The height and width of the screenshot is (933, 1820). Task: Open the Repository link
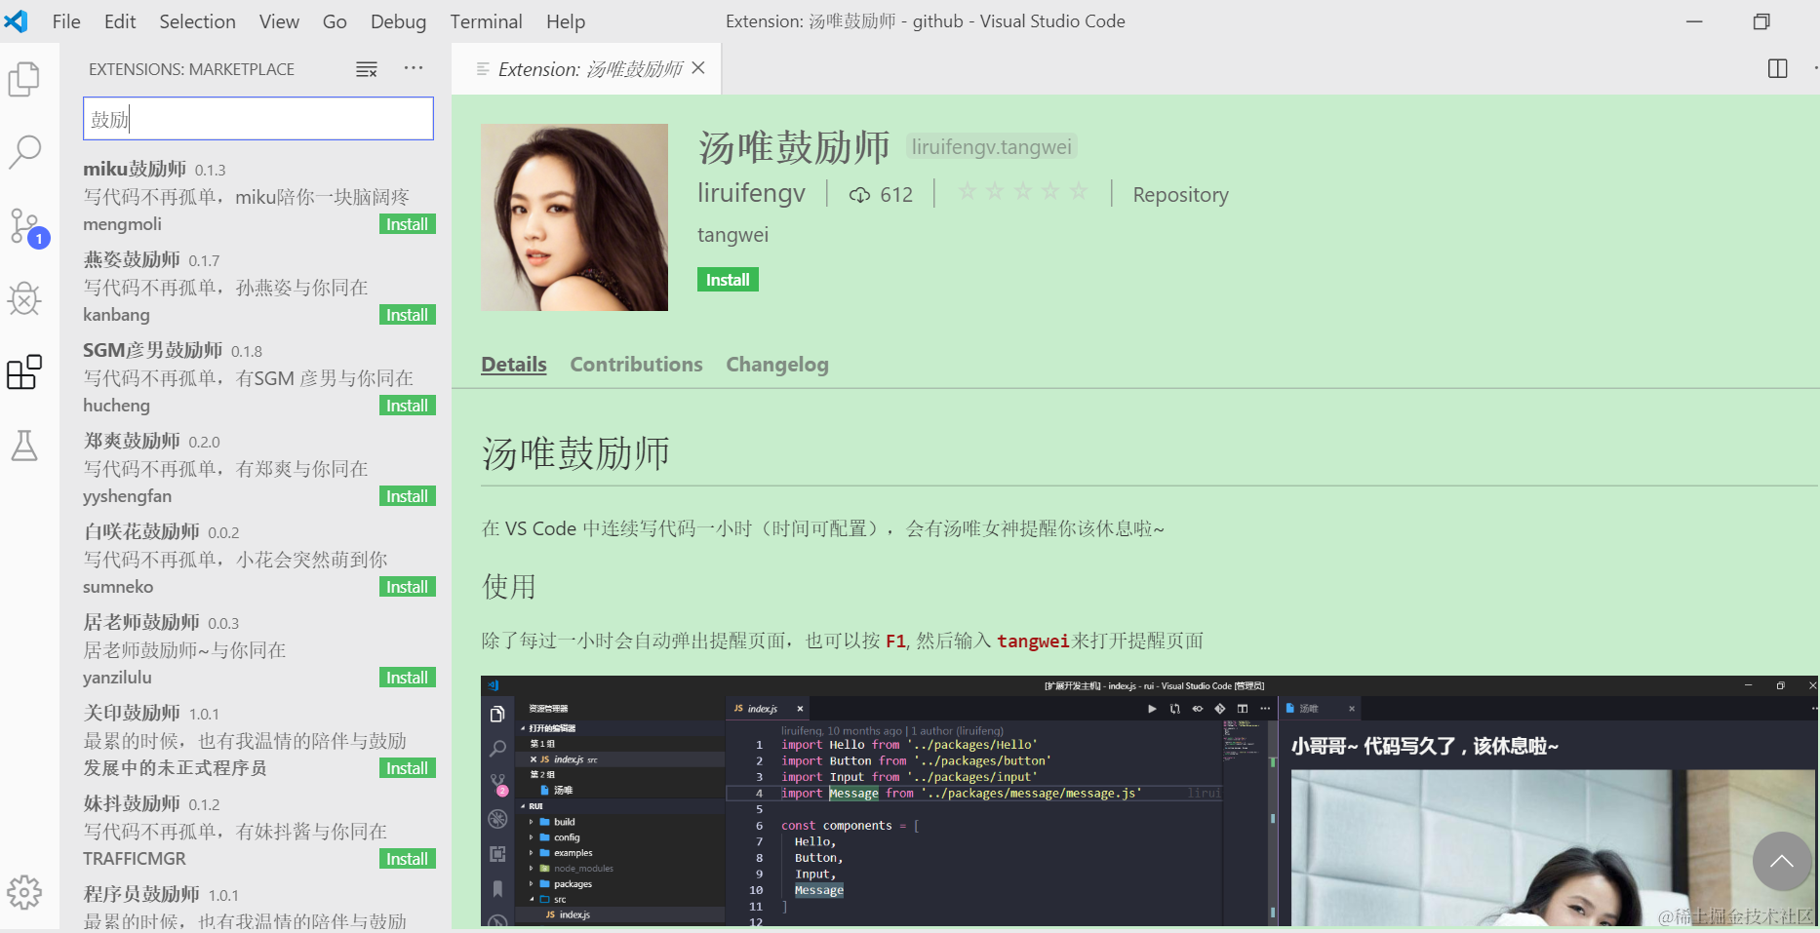pyautogui.click(x=1180, y=194)
